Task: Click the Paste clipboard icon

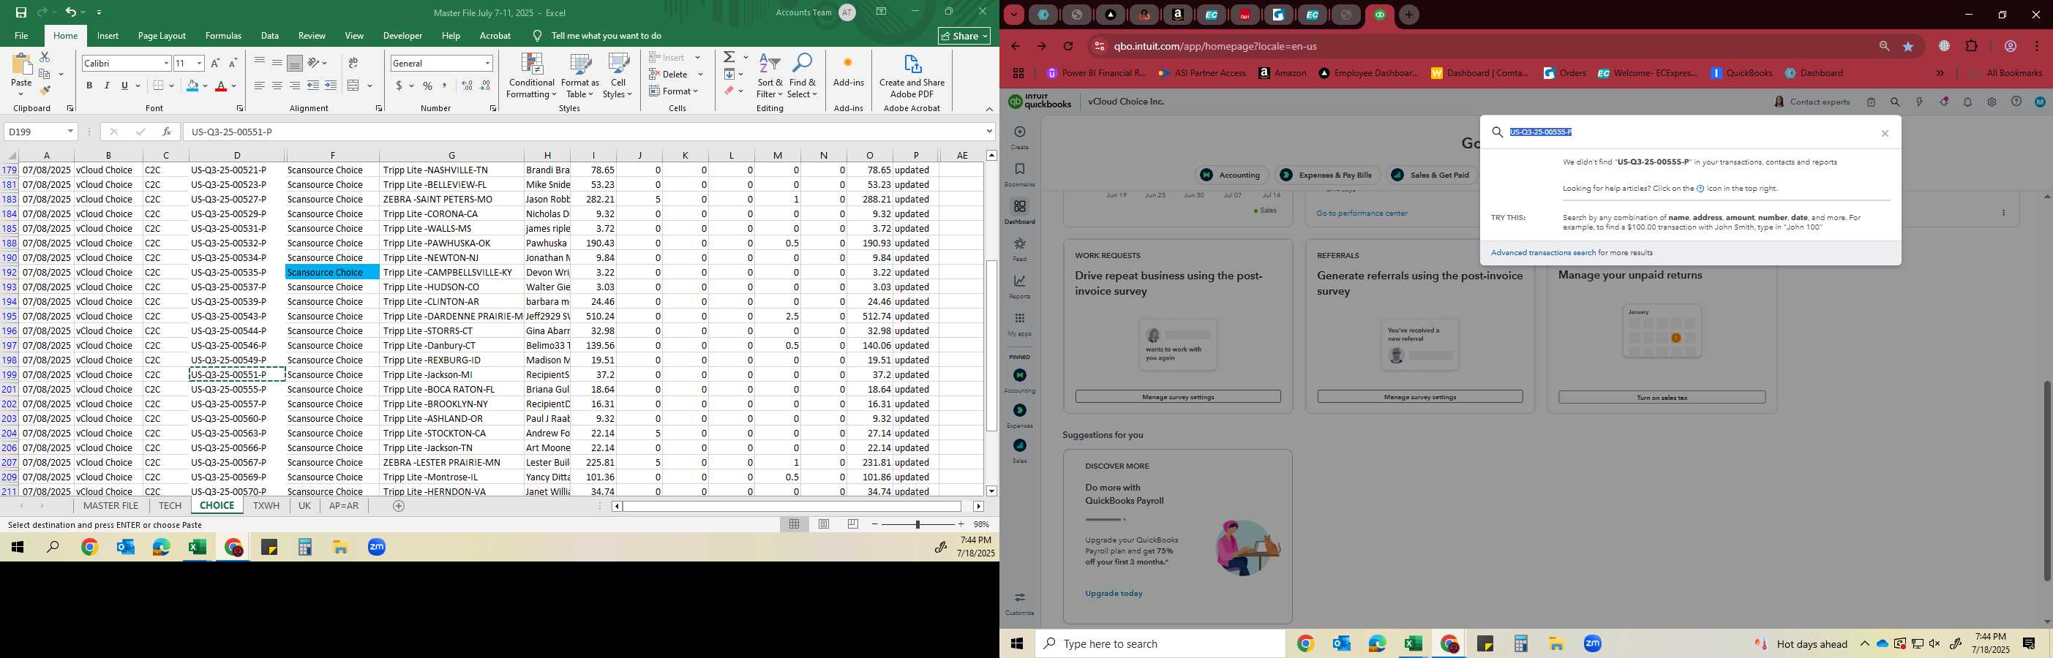Action: 21,65
